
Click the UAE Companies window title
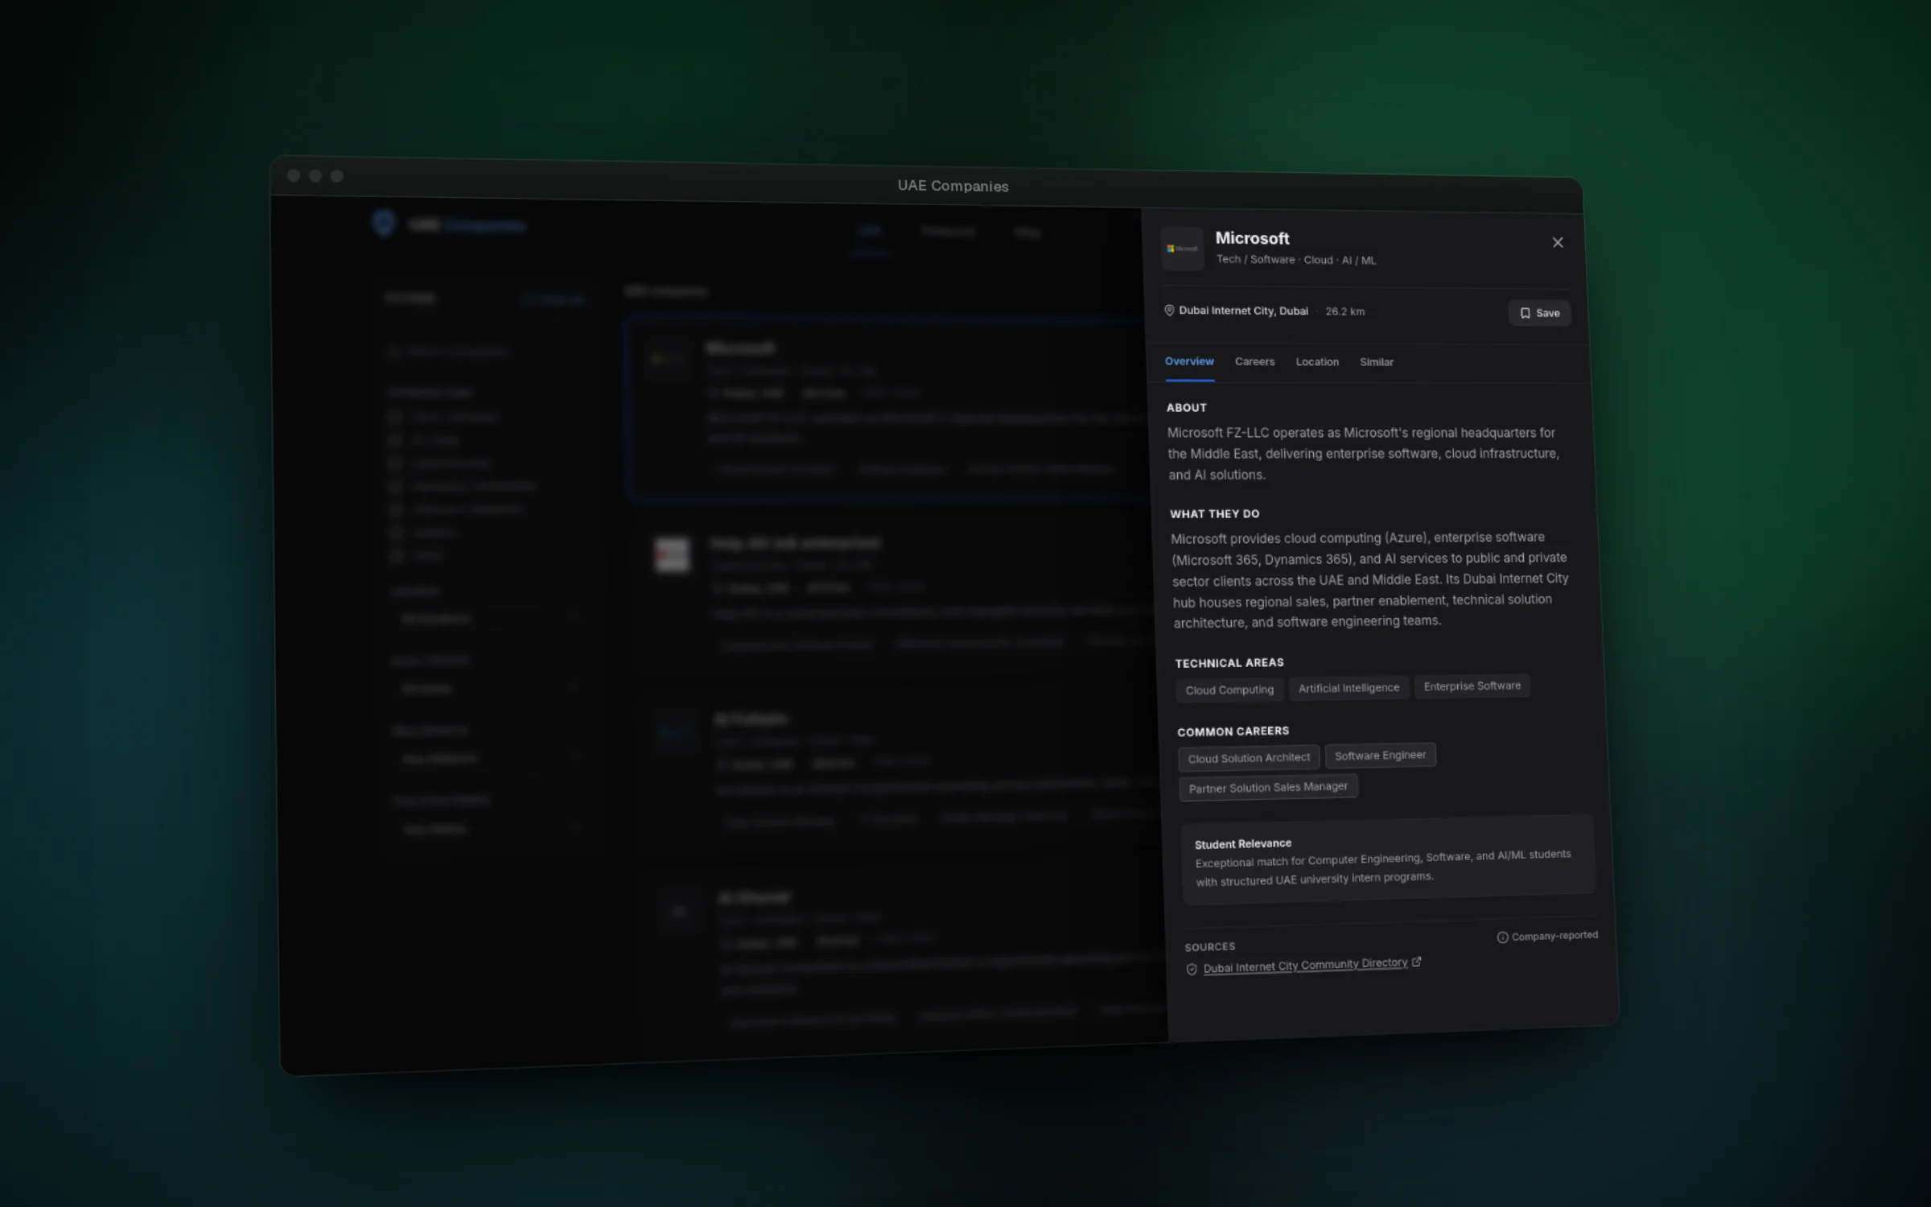(953, 186)
